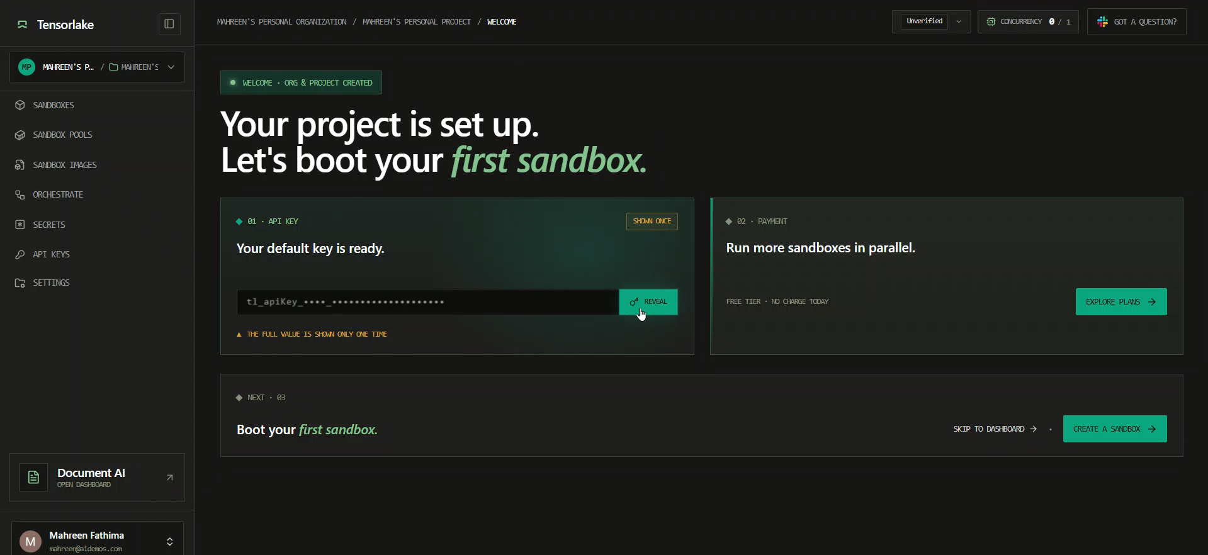Click the Unverified badge
Image resolution: width=1208 pixels, height=555 pixels.
[924, 21]
